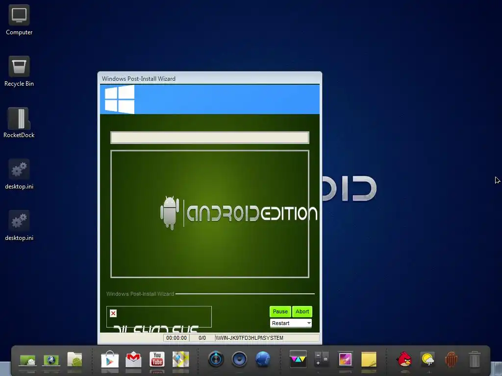502x376 pixels.
Task: Click the Windows Post-Install Wizard footer label
Action: pos(140,294)
